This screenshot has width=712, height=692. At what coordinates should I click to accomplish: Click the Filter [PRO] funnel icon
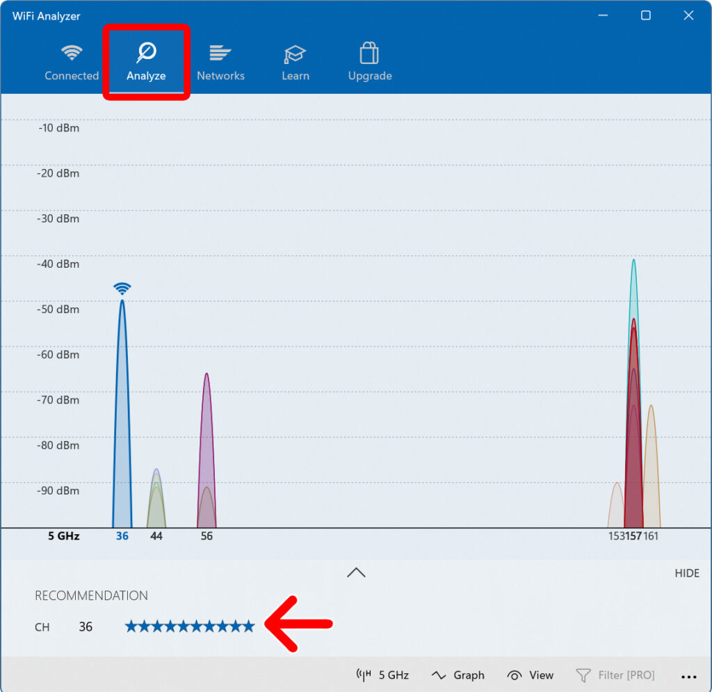point(583,675)
